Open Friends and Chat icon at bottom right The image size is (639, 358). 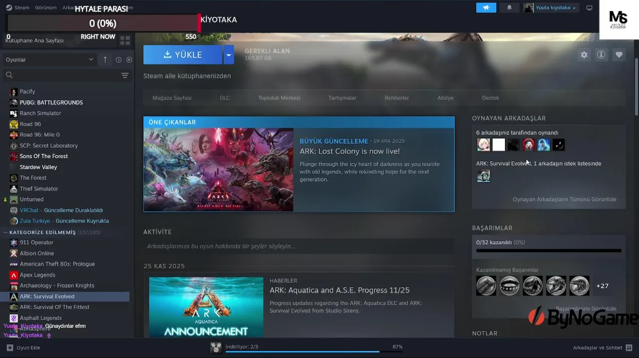(629, 348)
